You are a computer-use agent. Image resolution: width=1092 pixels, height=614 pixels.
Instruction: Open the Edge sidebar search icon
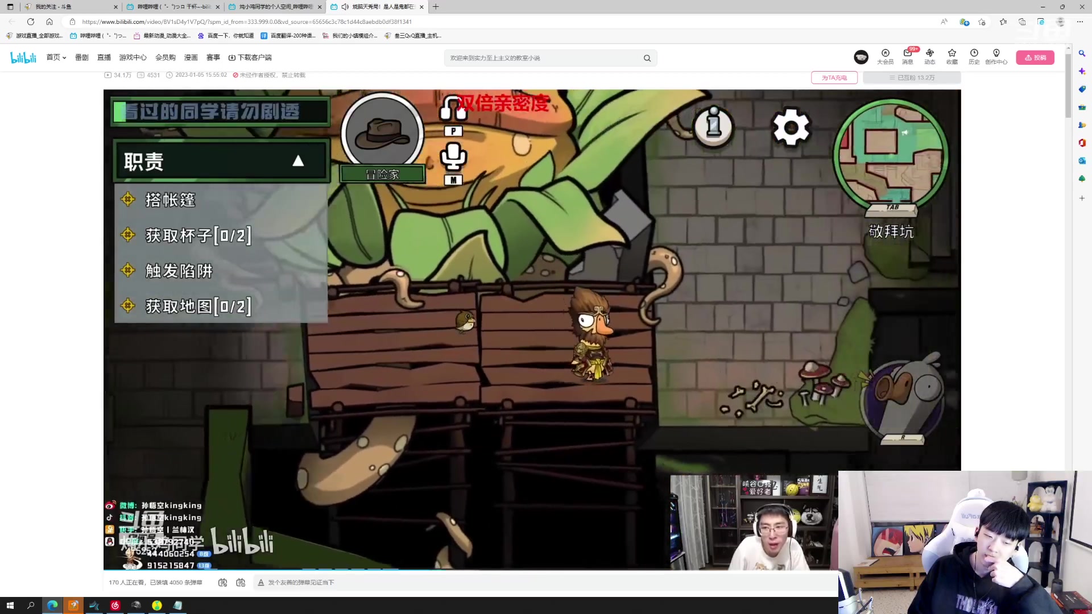click(x=1082, y=53)
